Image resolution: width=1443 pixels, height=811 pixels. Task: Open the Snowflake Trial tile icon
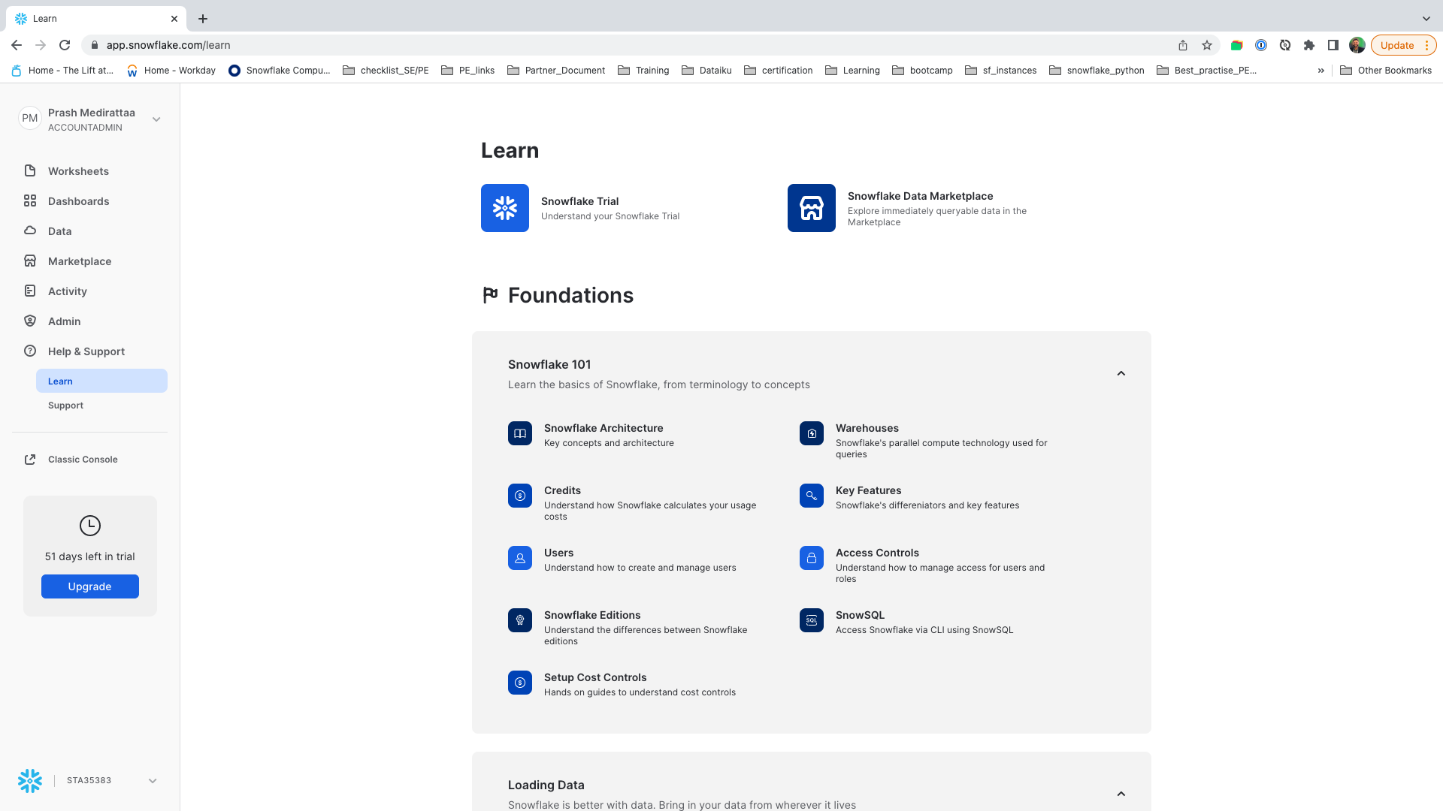pos(504,208)
